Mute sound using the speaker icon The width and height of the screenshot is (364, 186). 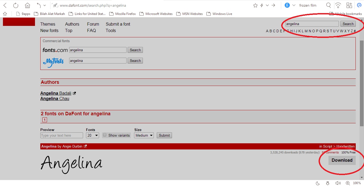(338, 183)
